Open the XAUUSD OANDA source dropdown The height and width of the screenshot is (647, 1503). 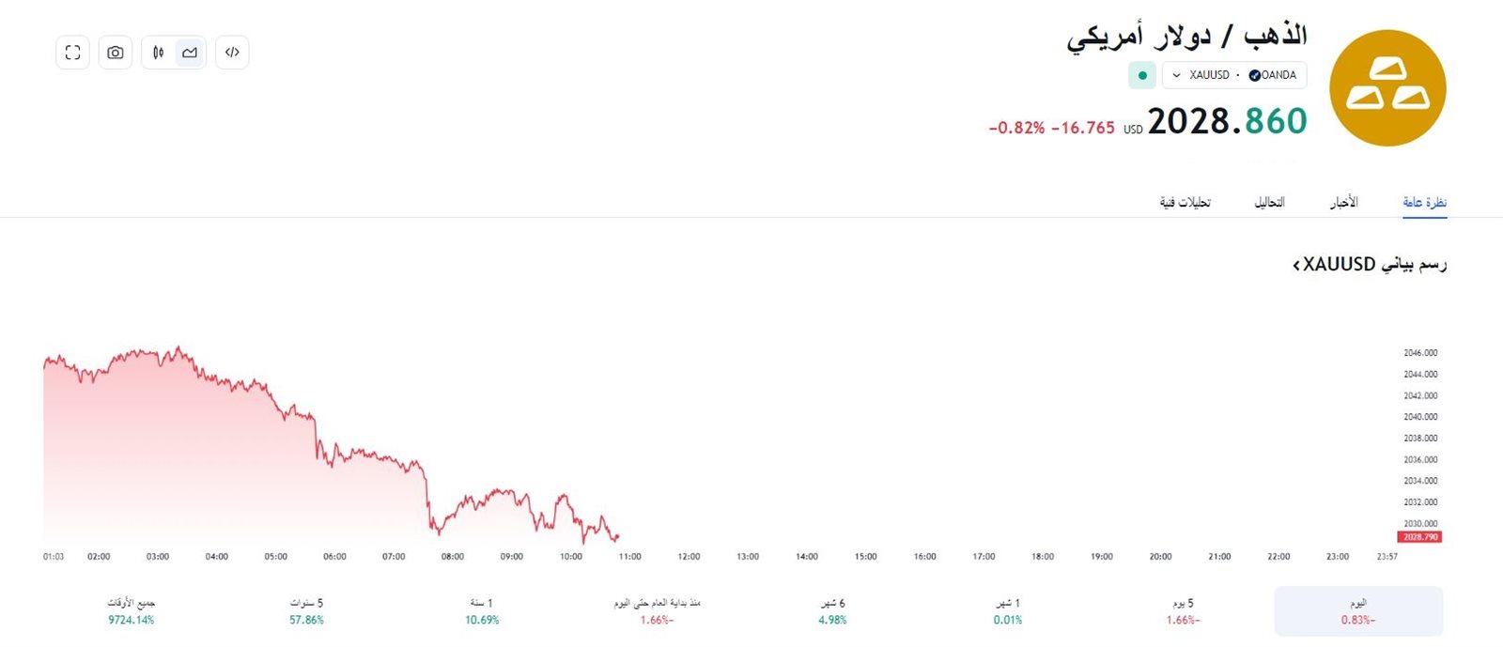[x=1233, y=75]
